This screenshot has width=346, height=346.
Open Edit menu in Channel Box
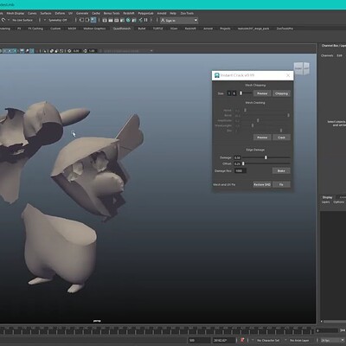tap(339, 55)
